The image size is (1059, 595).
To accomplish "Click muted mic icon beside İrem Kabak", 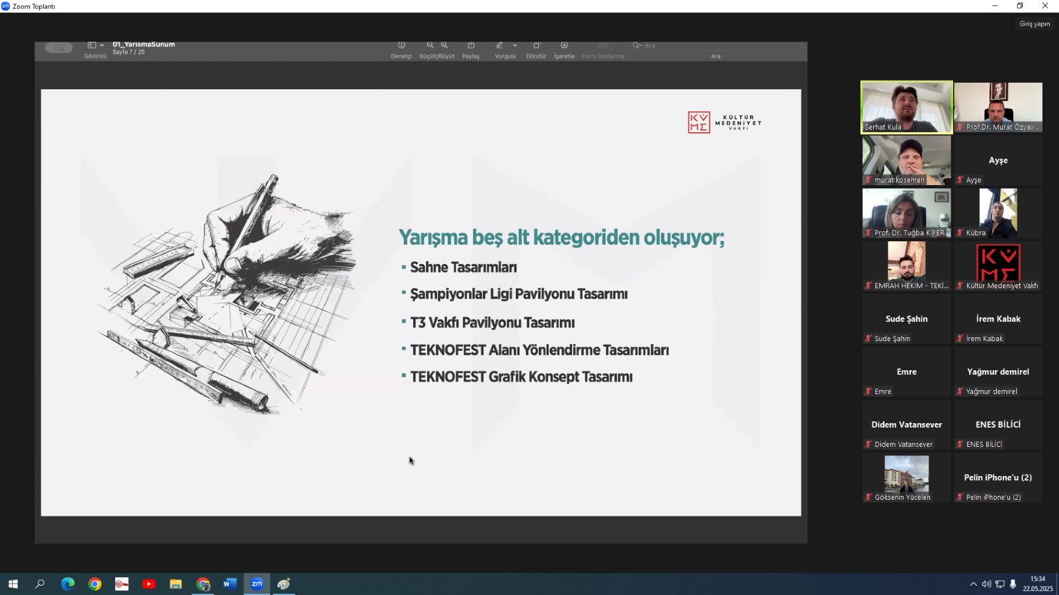I will pyautogui.click(x=960, y=338).
